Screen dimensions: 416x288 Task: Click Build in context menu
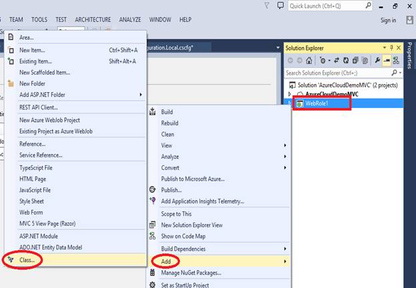pyautogui.click(x=219, y=112)
